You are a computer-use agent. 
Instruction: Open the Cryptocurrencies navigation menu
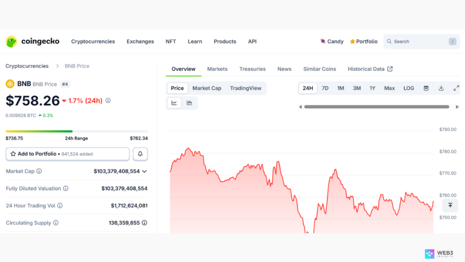[93, 41]
